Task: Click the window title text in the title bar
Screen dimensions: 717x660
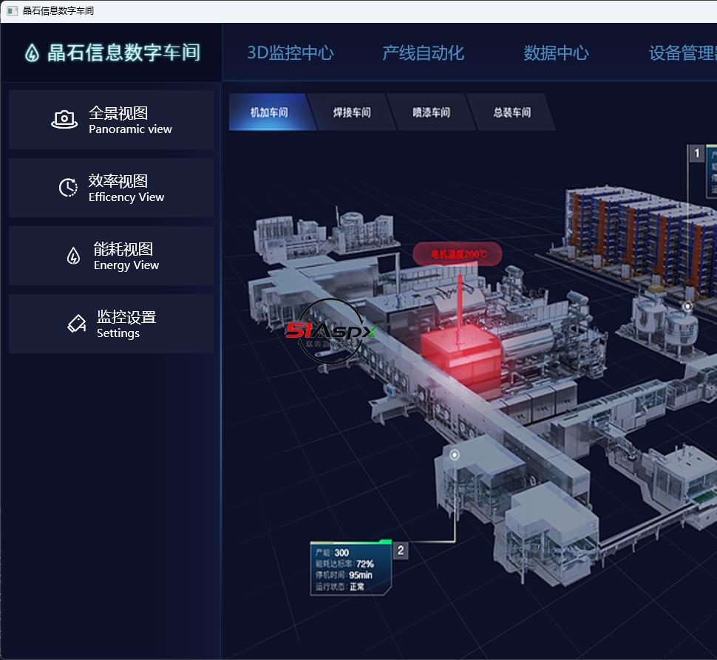Action: pos(58,10)
